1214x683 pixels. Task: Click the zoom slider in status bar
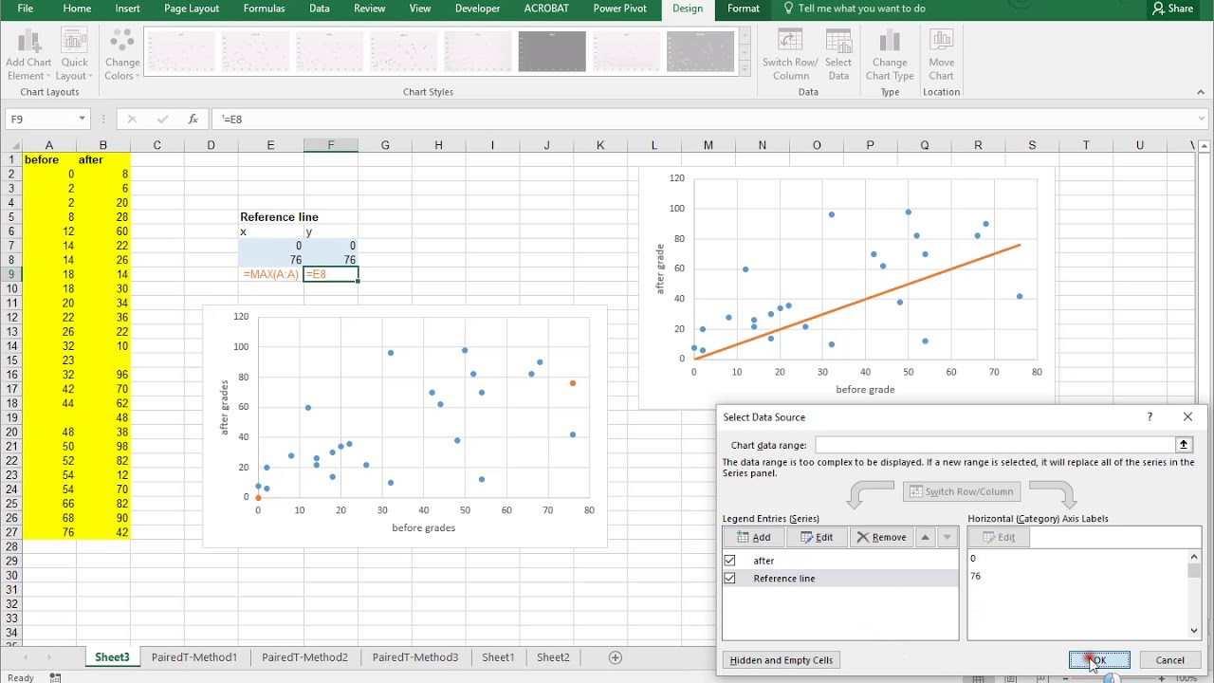click(1110, 678)
